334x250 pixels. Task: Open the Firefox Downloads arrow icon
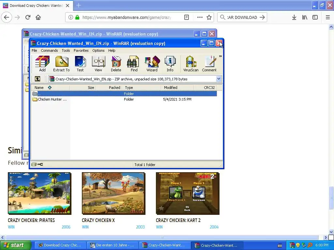coord(294,18)
